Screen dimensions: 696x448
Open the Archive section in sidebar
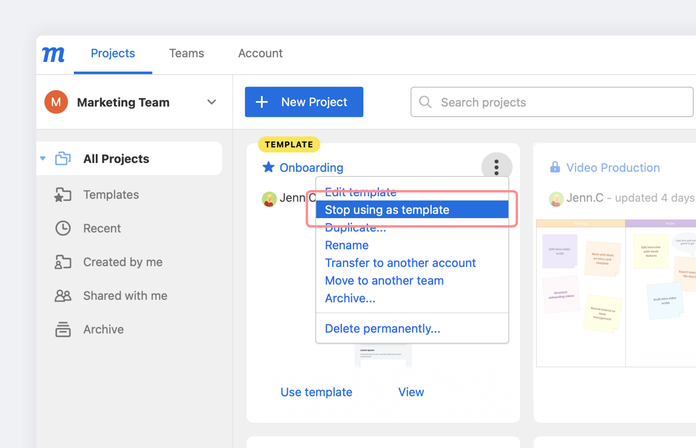(x=103, y=329)
